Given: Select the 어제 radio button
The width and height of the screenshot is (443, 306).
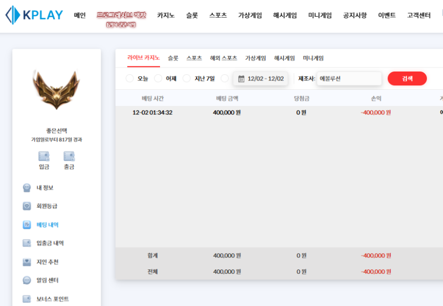Looking at the screenshot, I should [158, 78].
